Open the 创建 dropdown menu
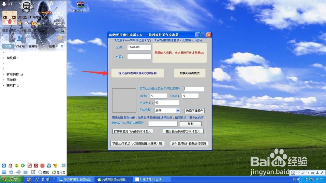Viewport: 326px width, 183px height. [53, 46]
